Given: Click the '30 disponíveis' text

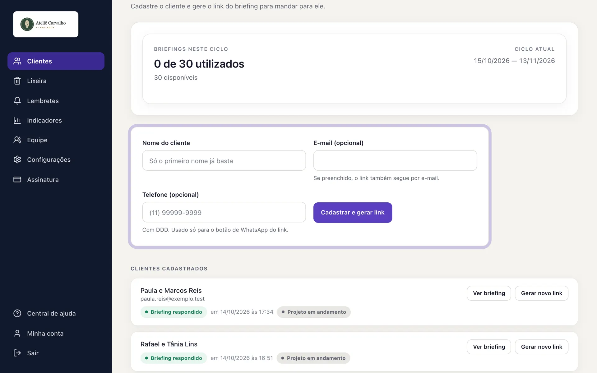Looking at the screenshot, I should pyautogui.click(x=176, y=77).
